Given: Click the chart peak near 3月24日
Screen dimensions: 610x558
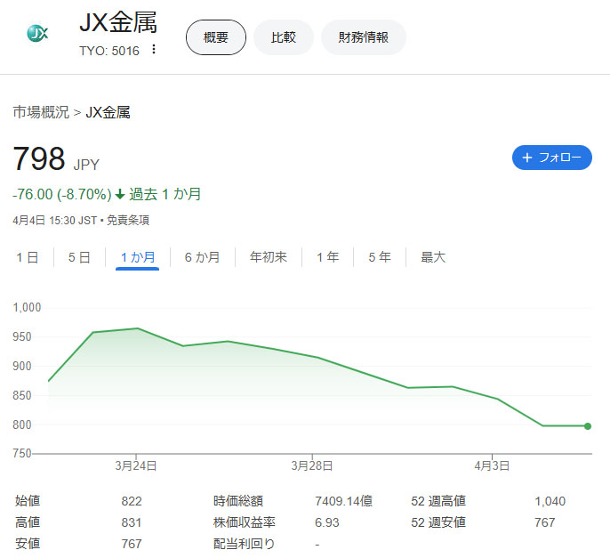Looking at the screenshot, I should (136, 328).
